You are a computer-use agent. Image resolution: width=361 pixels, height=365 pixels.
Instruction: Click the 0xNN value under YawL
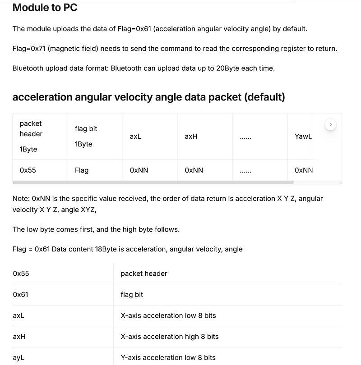click(303, 170)
